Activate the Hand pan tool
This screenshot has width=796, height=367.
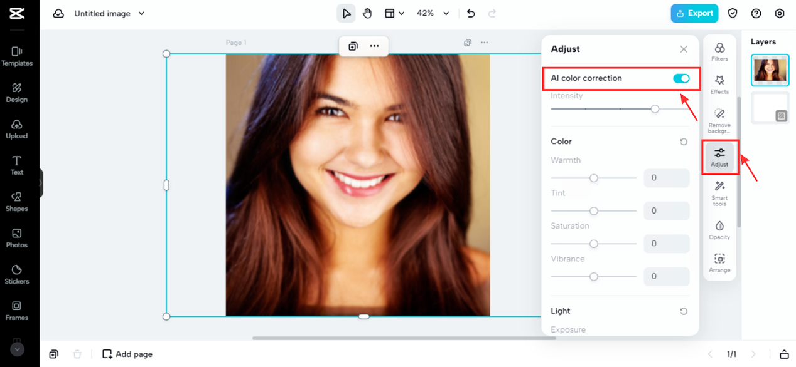(367, 13)
